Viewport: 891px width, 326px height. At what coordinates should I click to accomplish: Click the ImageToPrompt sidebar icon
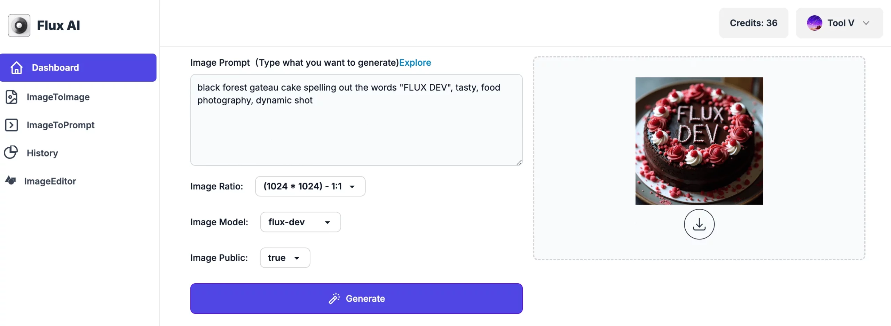tap(11, 125)
